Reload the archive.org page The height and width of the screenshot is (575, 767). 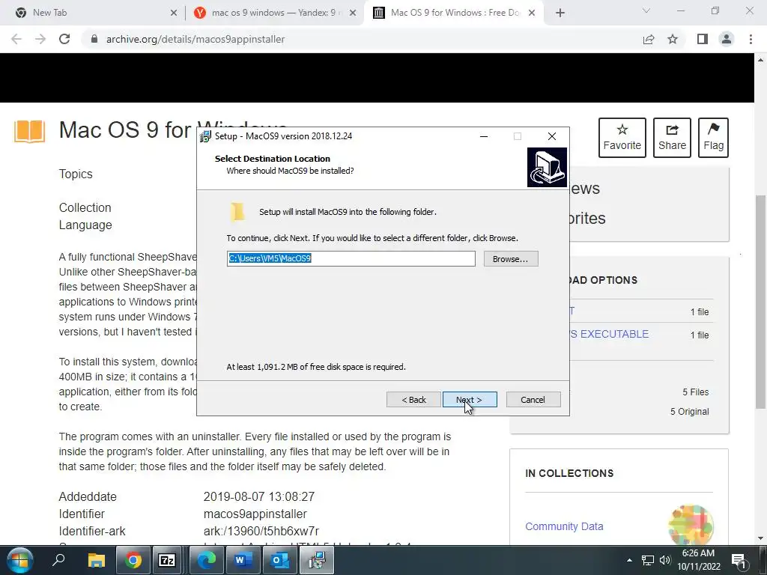click(x=64, y=39)
